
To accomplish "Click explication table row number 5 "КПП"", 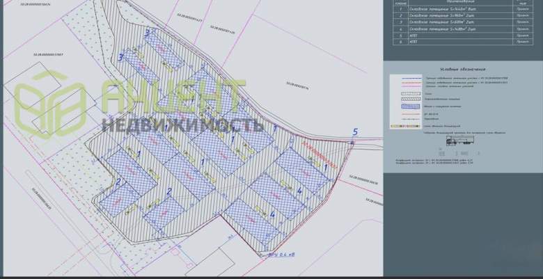I will coord(463,35).
